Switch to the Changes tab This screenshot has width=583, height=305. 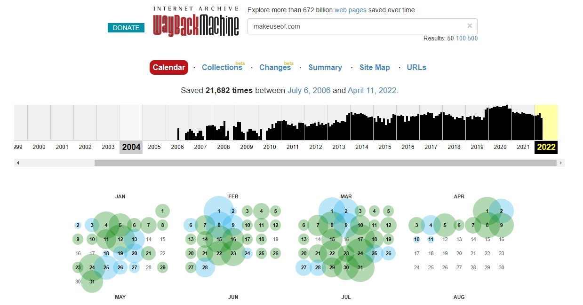pyautogui.click(x=275, y=68)
